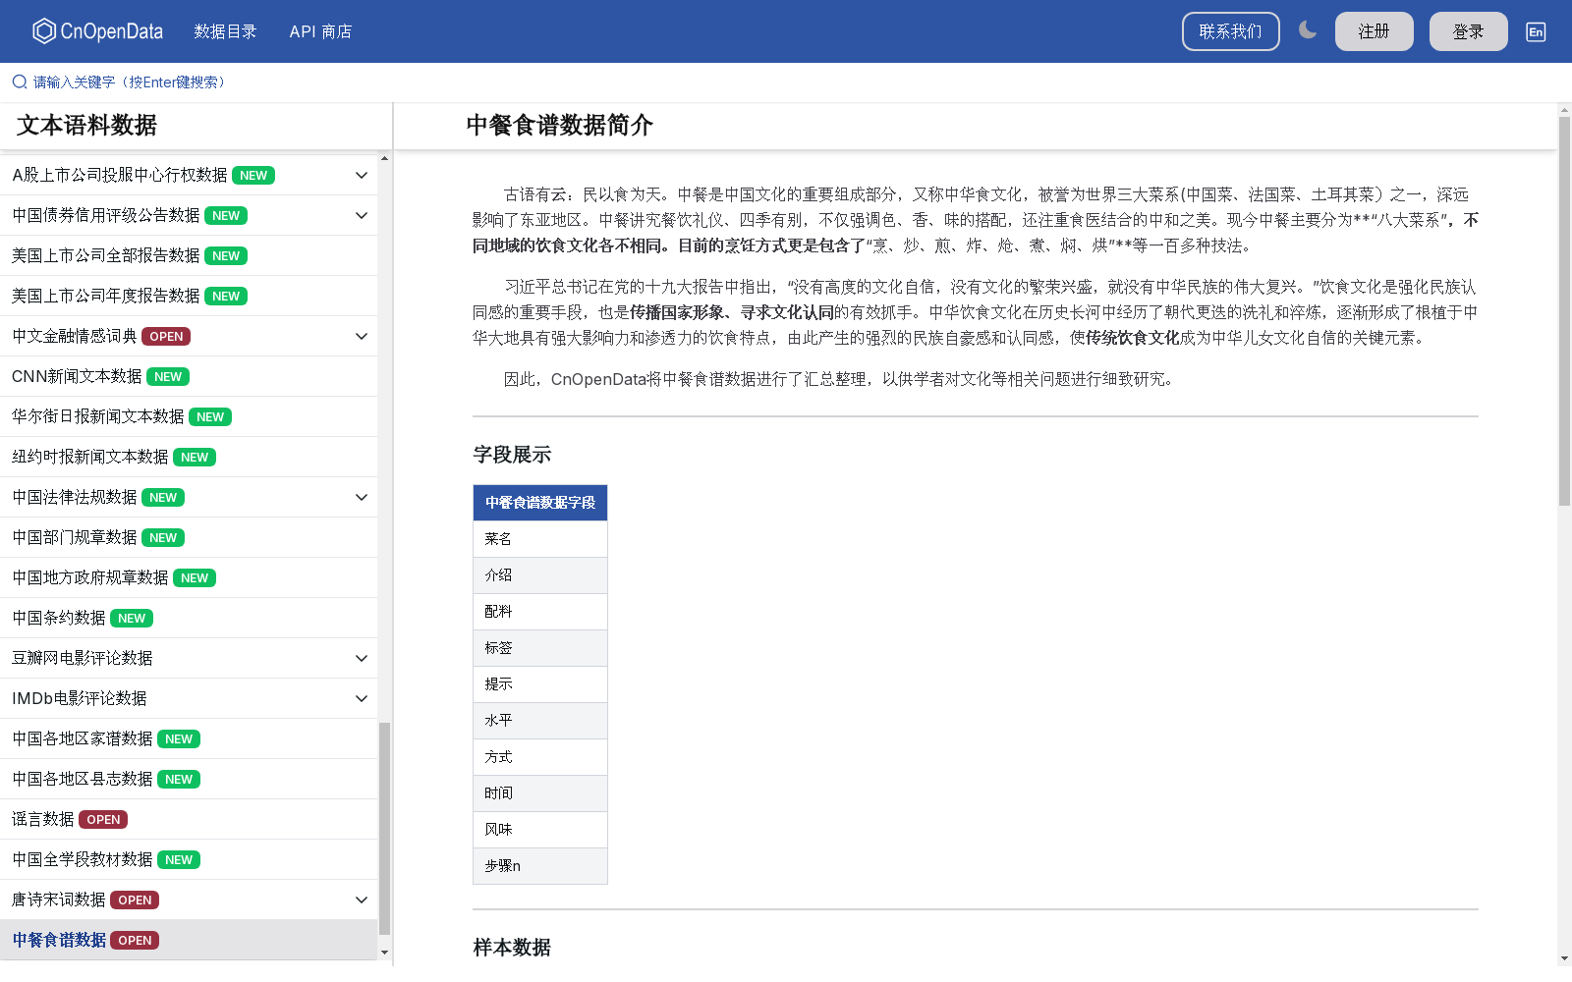Open 中国各地区县志数据 item
1572x982 pixels.
189,779
